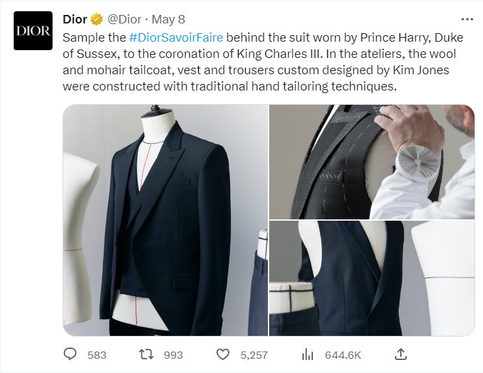Open the @Dior handle link

coord(124,18)
